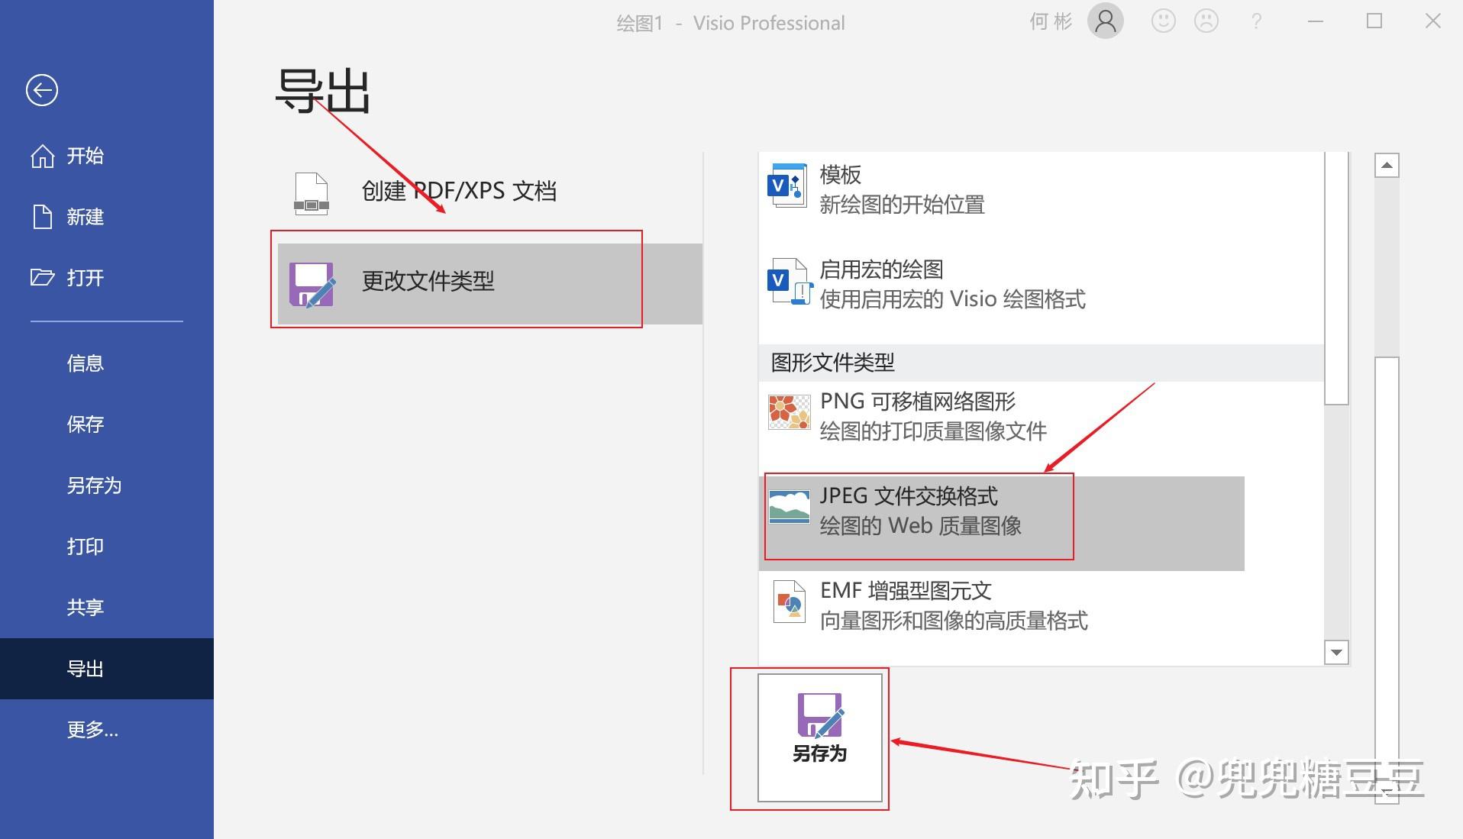Click the 新绘图的开始位置 description

point(902,205)
